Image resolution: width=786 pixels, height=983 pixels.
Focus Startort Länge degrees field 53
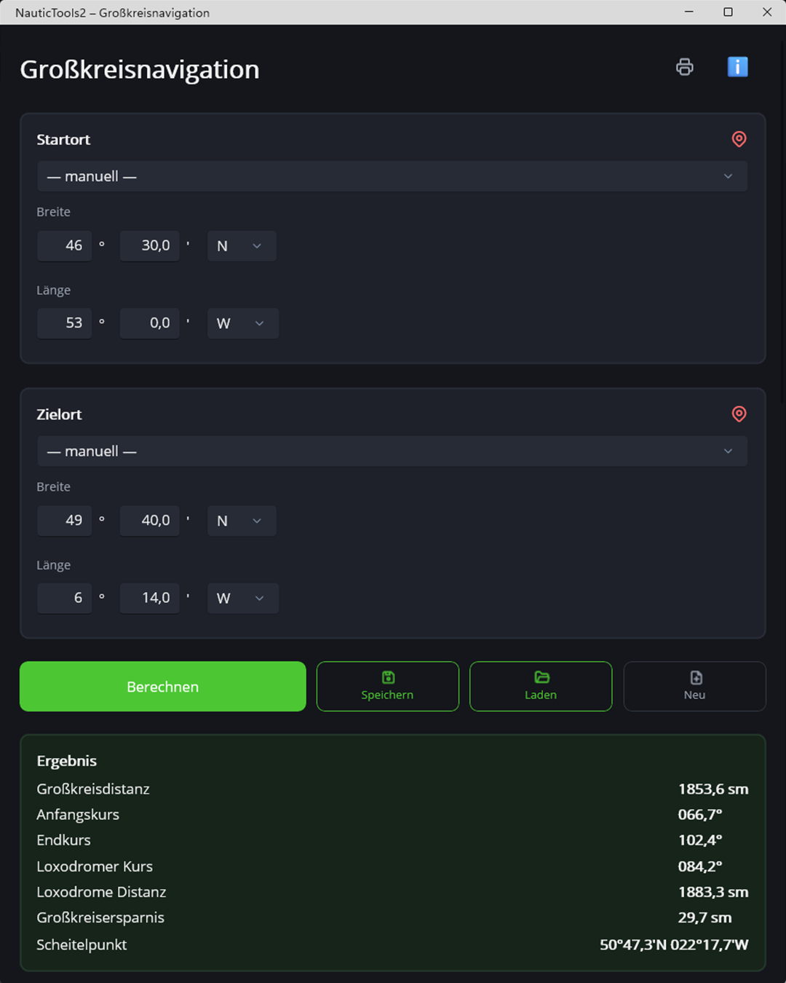coord(65,323)
